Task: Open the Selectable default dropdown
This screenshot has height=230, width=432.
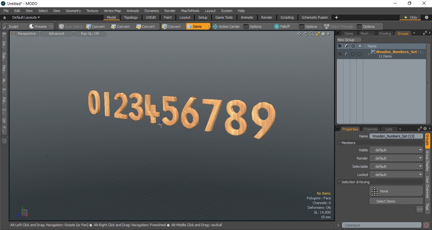Action: click(x=398, y=166)
